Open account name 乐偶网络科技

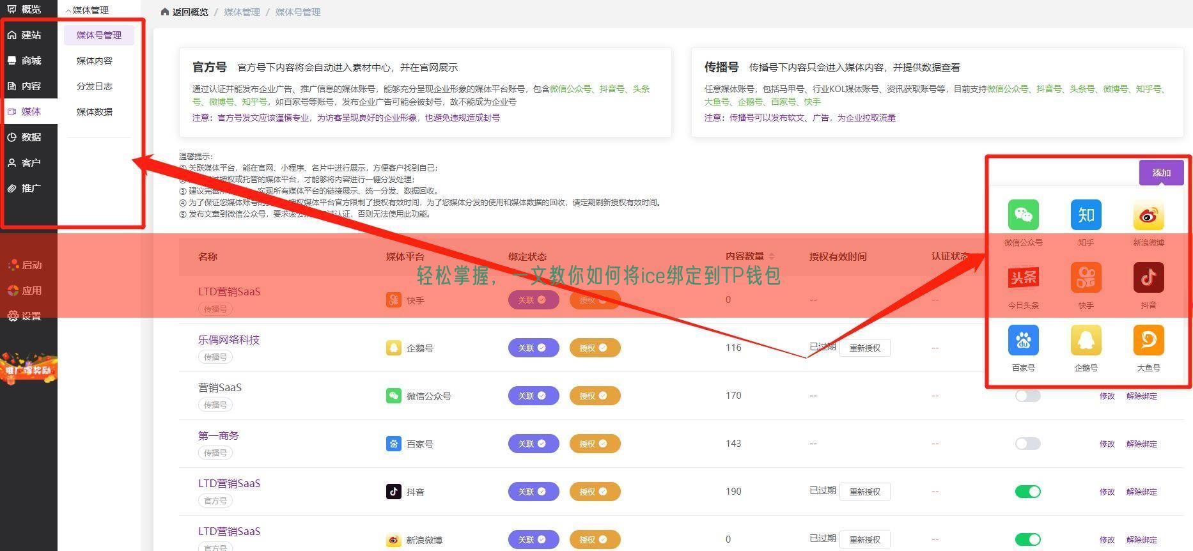229,339
